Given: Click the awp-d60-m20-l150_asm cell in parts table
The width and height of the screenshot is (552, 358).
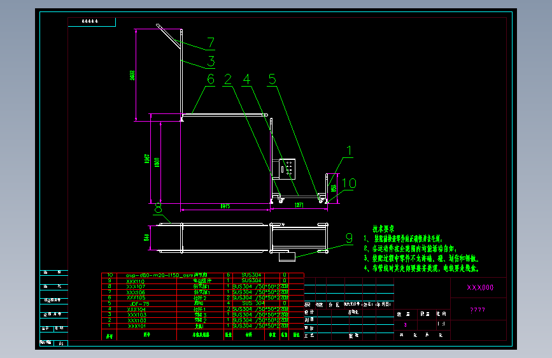Looking at the screenshot, I should pos(159,275).
